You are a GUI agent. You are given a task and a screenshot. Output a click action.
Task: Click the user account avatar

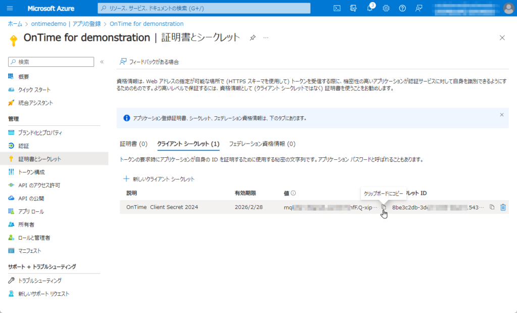509,8
